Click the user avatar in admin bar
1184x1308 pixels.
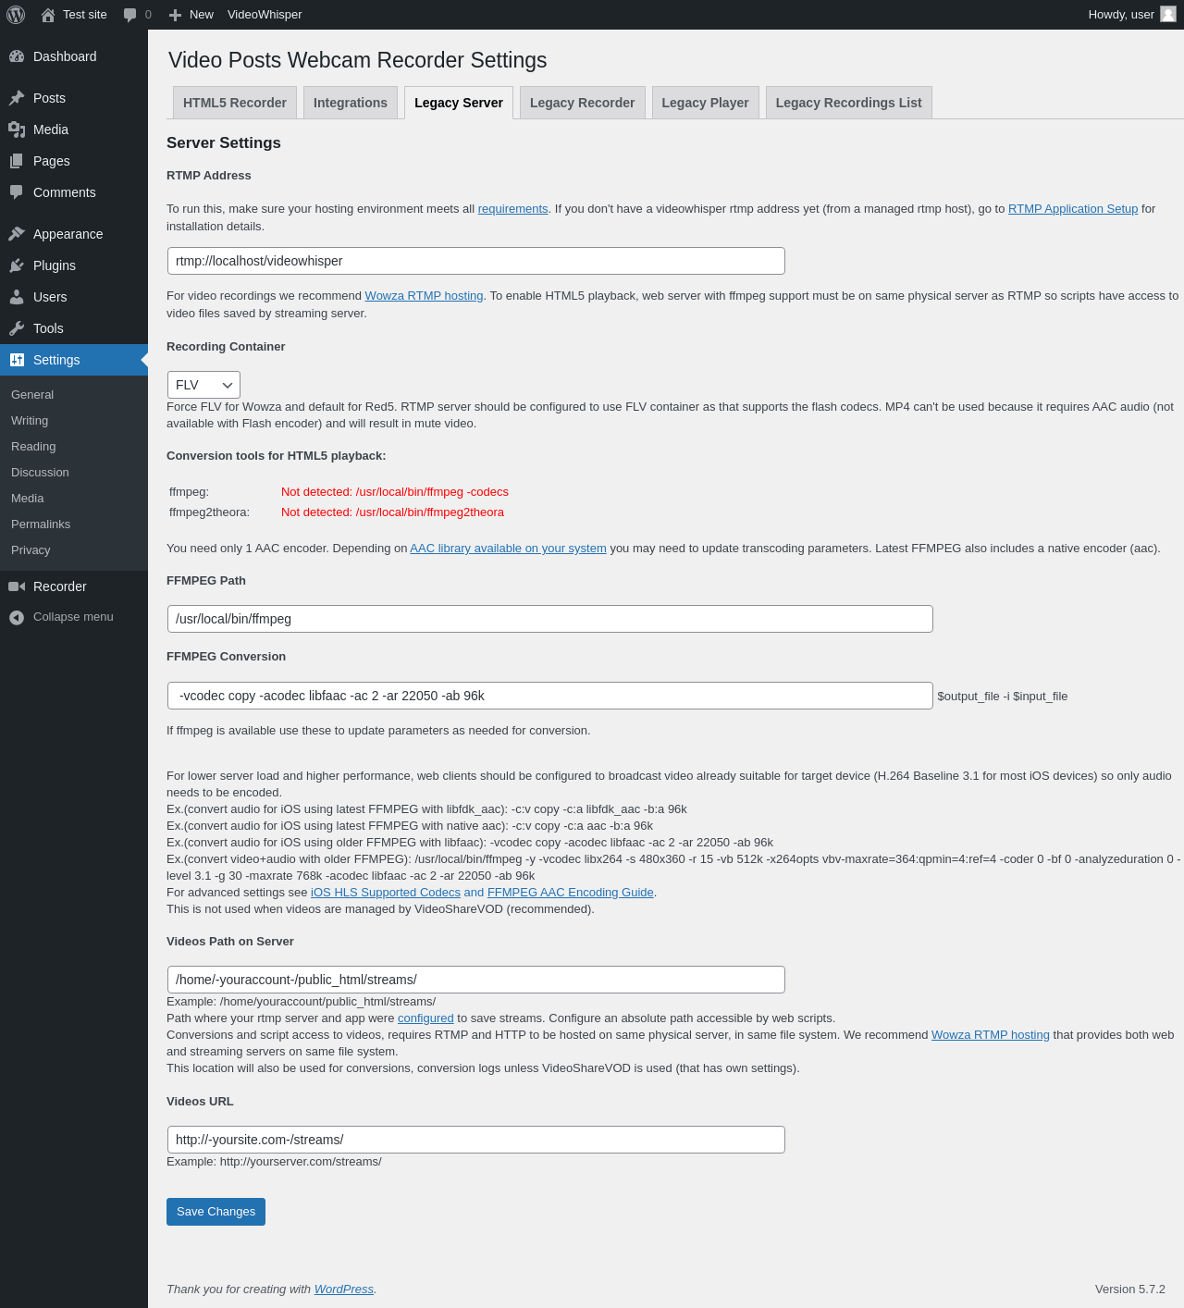point(1168,15)
